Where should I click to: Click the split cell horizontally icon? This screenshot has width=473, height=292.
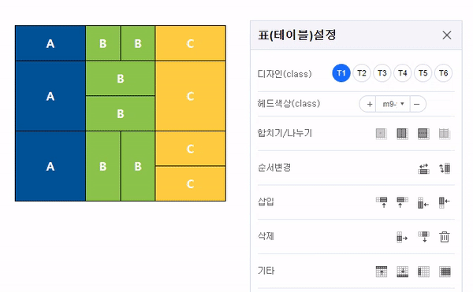coord(423,134)
